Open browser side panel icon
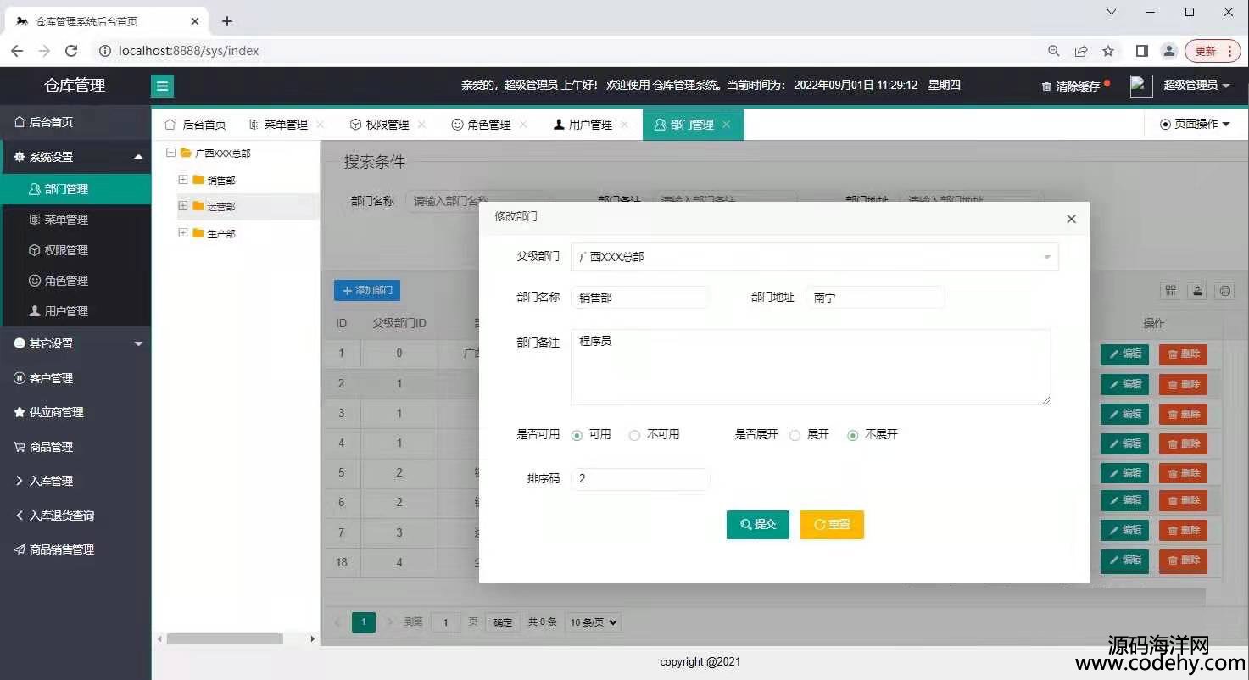 (1142, 51)
